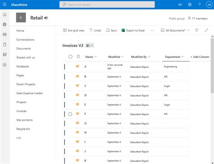Click the Public group label

click(x=177, y=18)
